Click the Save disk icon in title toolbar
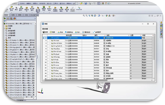The width and height of the screenshot is (165, 105). tap(86, 4)
